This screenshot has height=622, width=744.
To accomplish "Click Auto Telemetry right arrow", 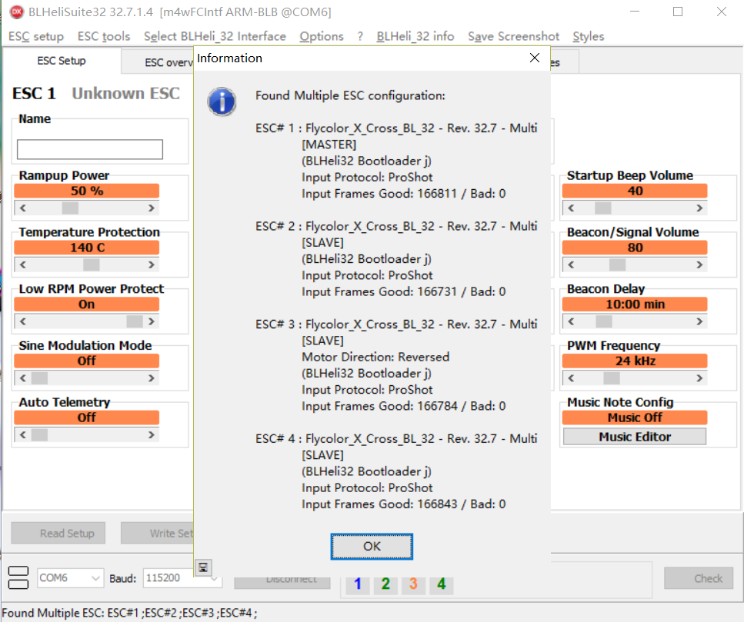I will 152,434.
